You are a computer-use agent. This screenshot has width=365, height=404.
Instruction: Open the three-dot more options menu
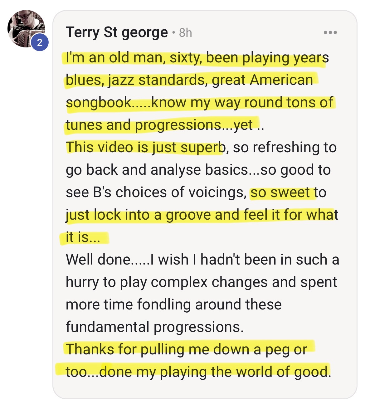coord(330,32)
